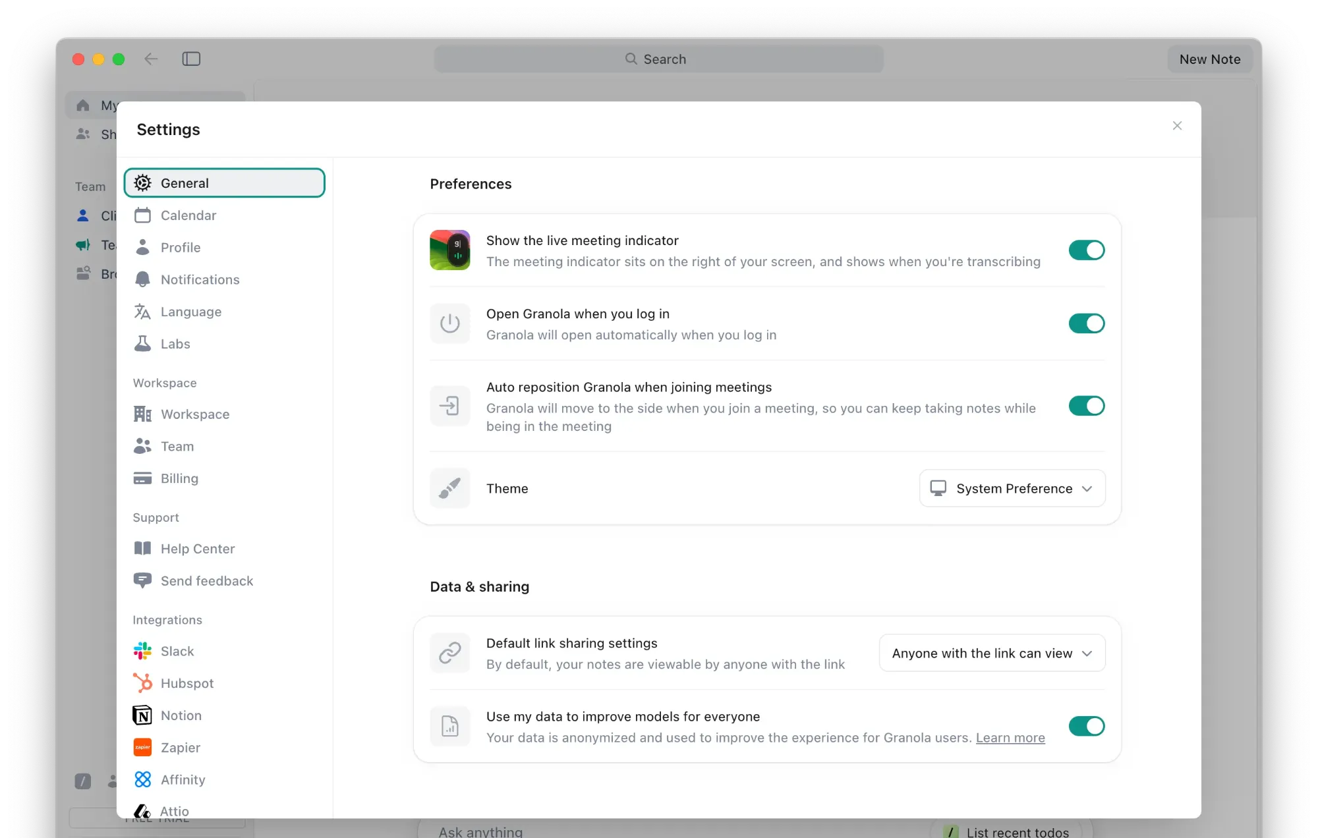Viewport: 1318px width, 838px height.
Task: Click the Slack integration icon
Action: click(x=142, y=651)
